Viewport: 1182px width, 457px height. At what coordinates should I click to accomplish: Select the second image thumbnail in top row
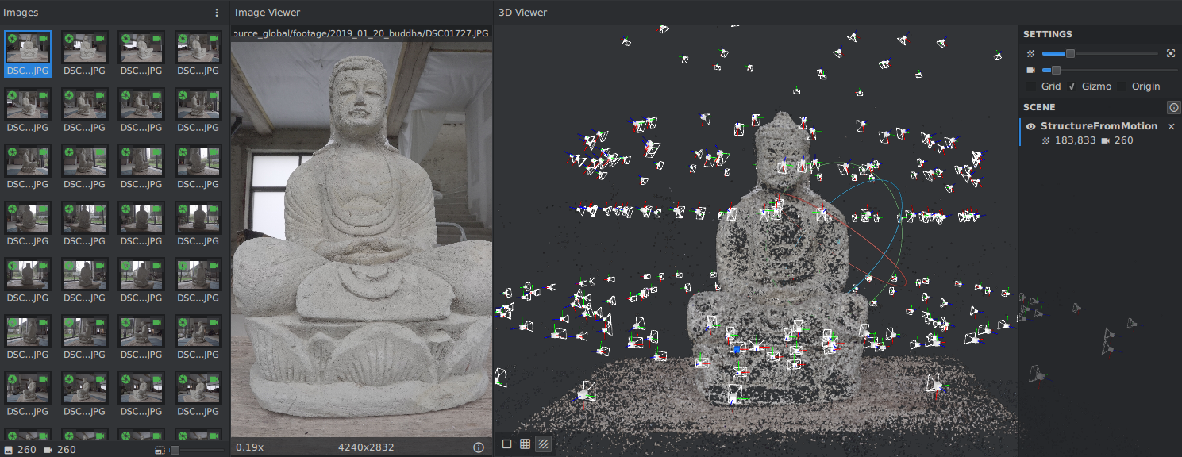85,48
